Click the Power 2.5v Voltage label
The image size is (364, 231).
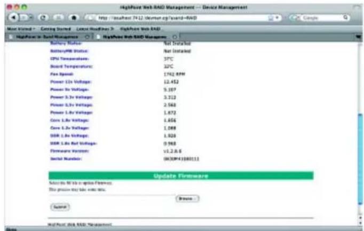click(72, 105)
